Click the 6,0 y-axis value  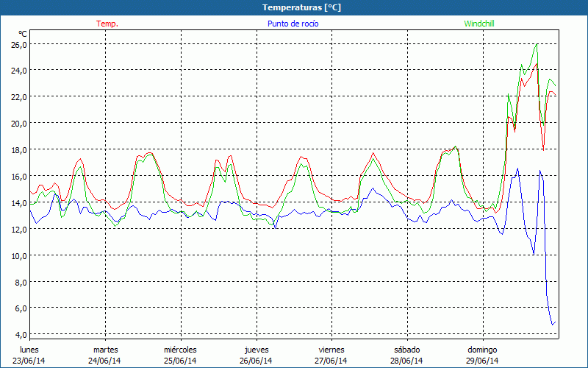[x=21, y=308]
